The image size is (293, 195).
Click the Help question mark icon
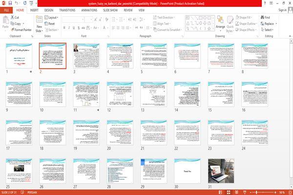click(x=265, y=3)
